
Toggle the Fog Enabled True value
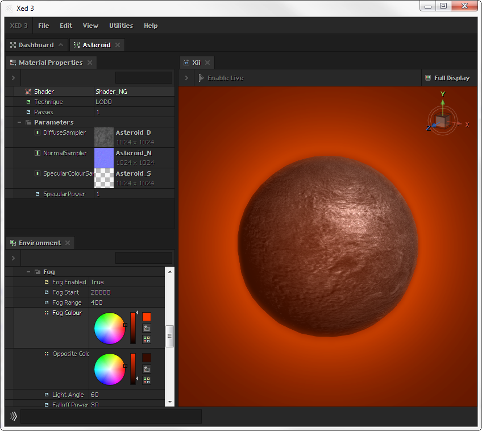point(97,282)
